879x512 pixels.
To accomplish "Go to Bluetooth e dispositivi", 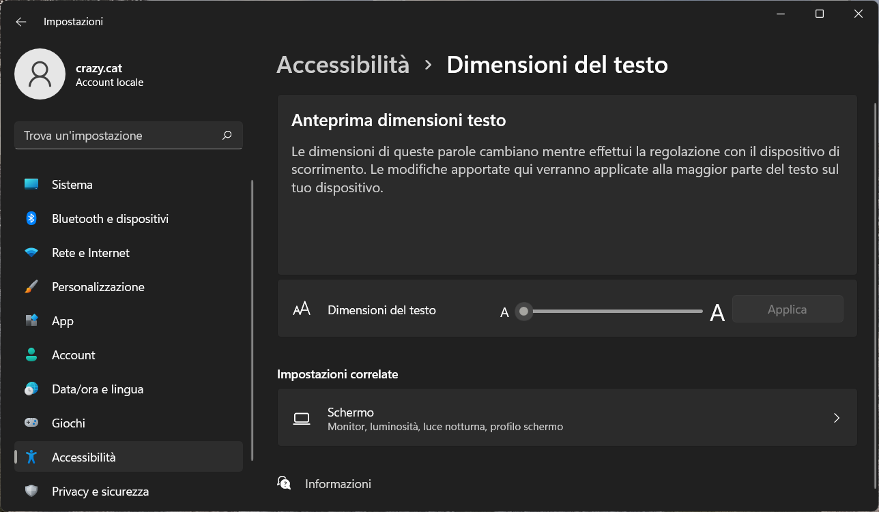I will [128, 218].
